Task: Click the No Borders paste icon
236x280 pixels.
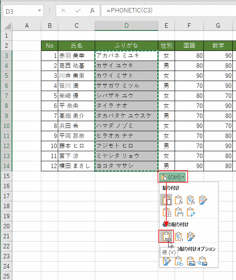Action: (x=167, y=212)
